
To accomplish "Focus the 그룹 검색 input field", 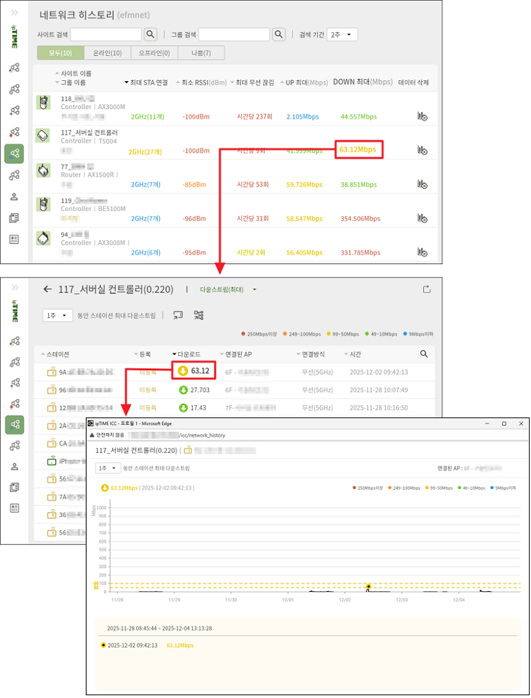I will (234, 34).
